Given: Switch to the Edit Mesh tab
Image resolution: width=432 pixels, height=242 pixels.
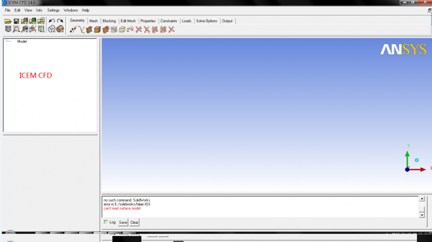Looking at the screenshot, I should point(128,21).
